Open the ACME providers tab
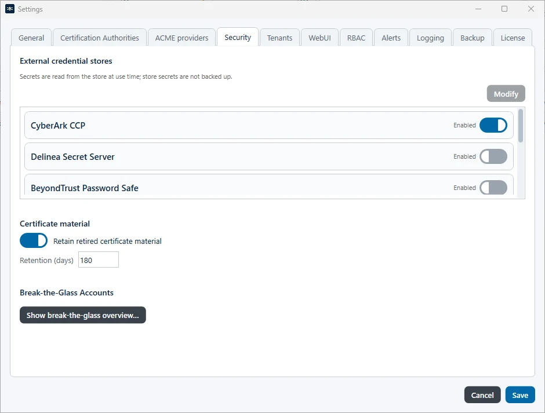Viewport: 545px width, 413px height. [x=181, y=38]
